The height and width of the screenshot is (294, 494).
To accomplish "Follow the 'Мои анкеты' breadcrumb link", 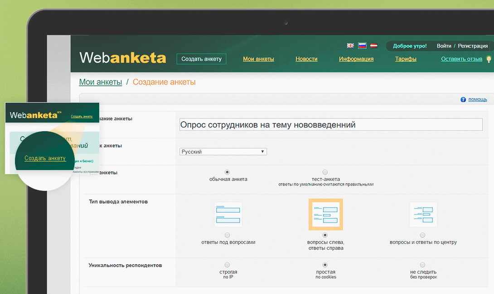I will point(101,82).
